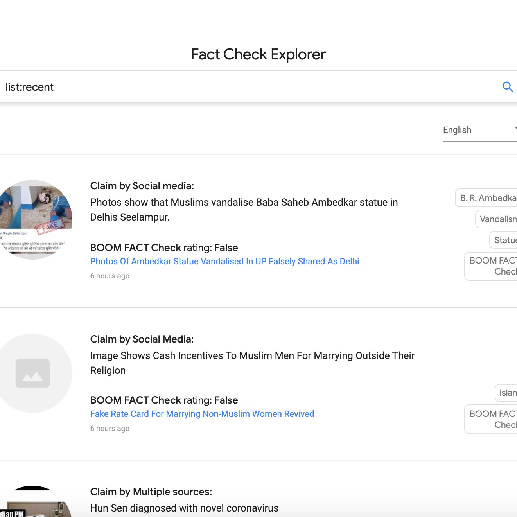The height and width of the screenshot is (517, 517).
Task: Click text 'Hun Sen diagnosed with novel coronavirus'
Action: tap(184, 508)
